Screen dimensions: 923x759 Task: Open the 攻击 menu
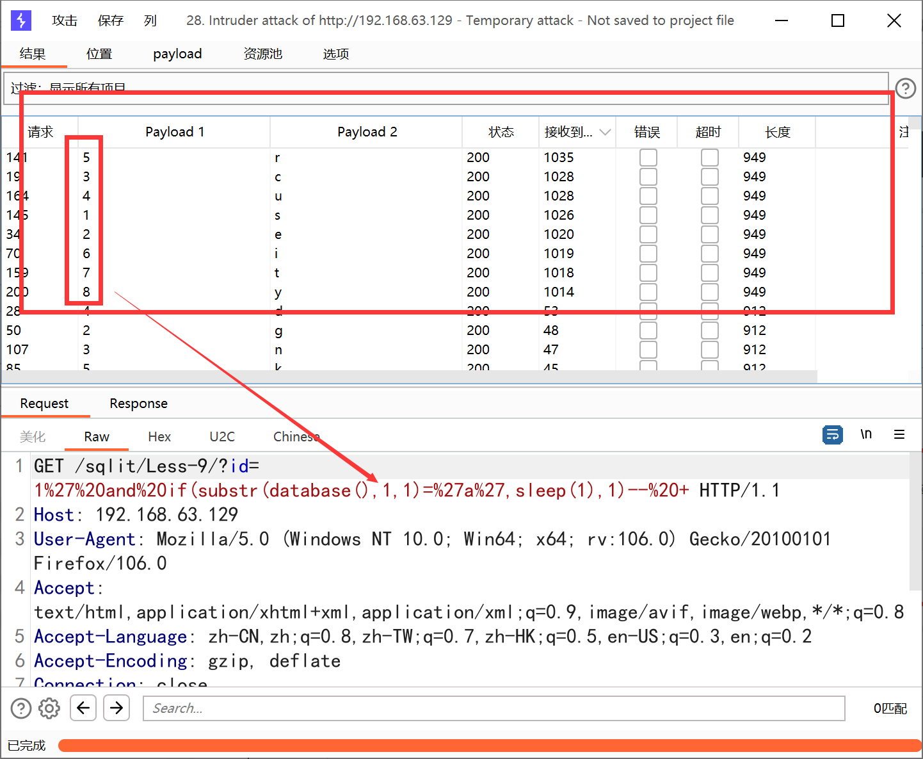[65, 20]
